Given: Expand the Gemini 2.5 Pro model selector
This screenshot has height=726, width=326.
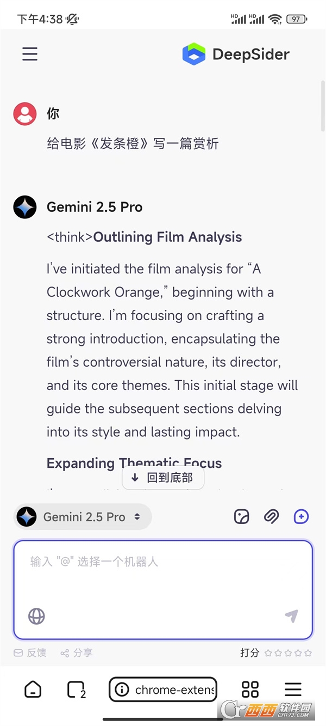Looking at the screenshot, I should [x=83, y=517].
